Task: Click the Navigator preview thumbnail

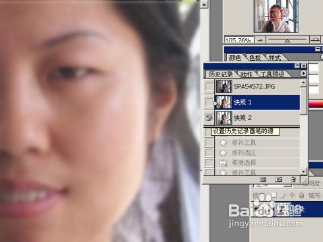Action: 276,16
